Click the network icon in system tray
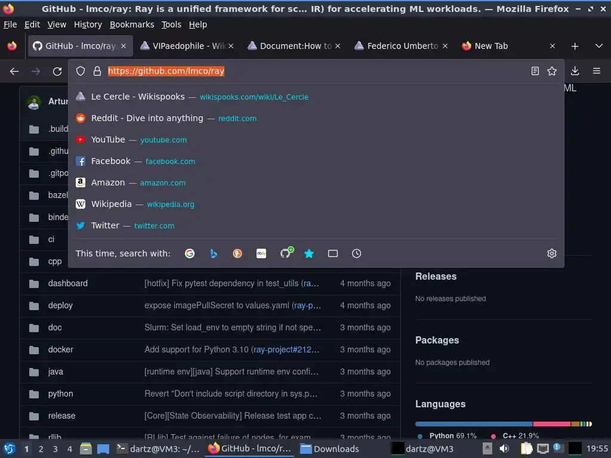611x458 pixels. 542,448
